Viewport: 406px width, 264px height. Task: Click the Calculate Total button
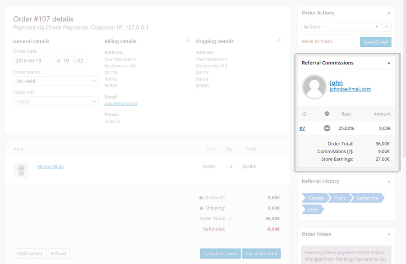tap(262, 254)
